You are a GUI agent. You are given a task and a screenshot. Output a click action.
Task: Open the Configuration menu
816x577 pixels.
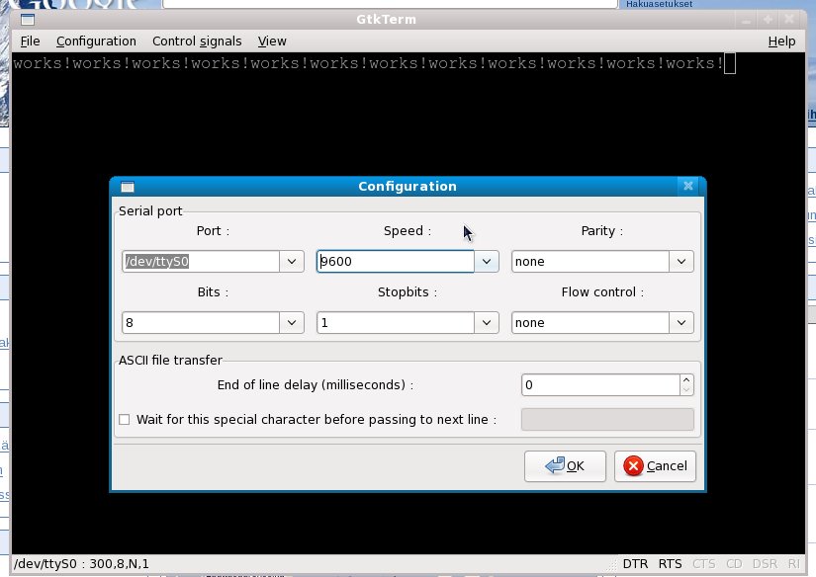click(96, 41)
